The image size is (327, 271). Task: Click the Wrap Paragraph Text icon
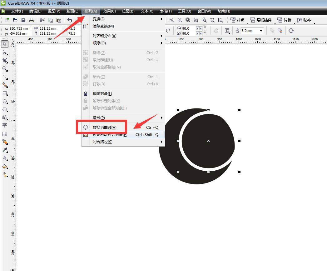[227, 31]
